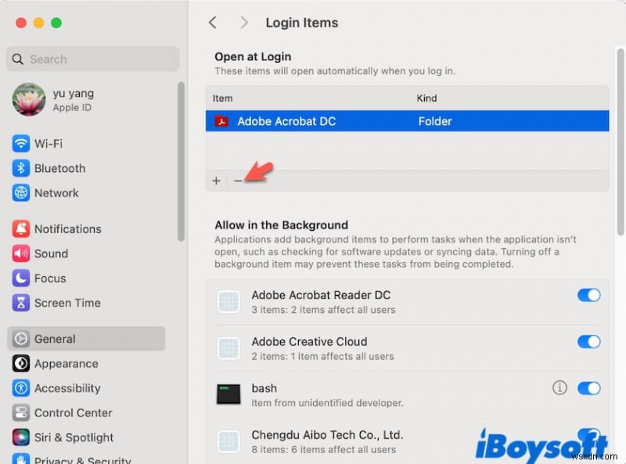Click 'Item from unidentified developer.' text
This screenshot has height=464, width=626.
[x=327, y=403]
